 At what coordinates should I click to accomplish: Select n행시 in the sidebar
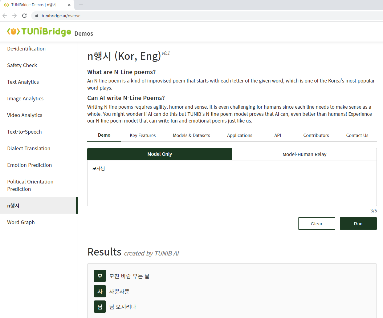[39, 205]
